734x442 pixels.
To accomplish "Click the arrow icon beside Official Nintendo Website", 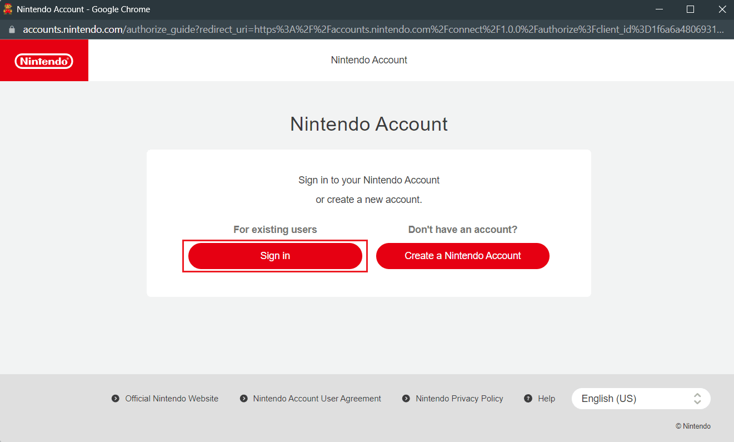I will (x=116, y=399).
